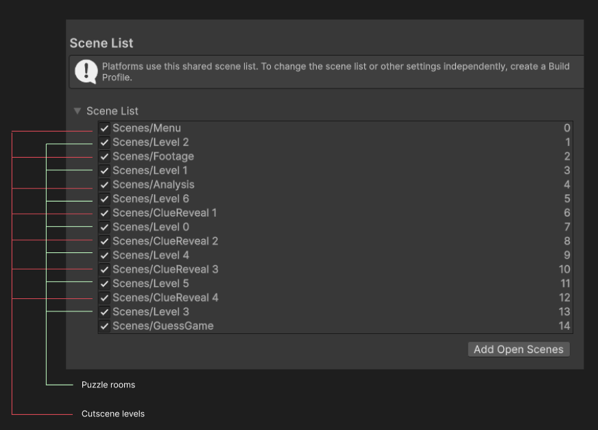Select the Scenes/Level 6 entry
Viewport: 598px width, 430px height.
coord(151,199)
